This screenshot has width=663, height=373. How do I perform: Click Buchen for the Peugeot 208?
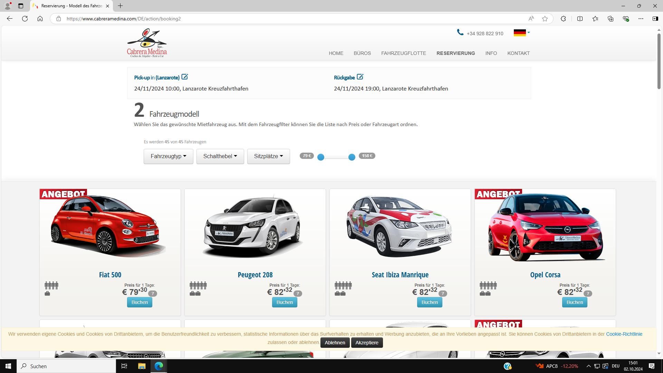[x=285, y=302]
